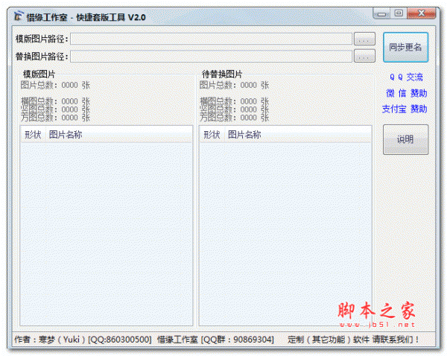Click the 同步更名 button
The width and height of the screenshot is (447, 356).
(405, 48)
